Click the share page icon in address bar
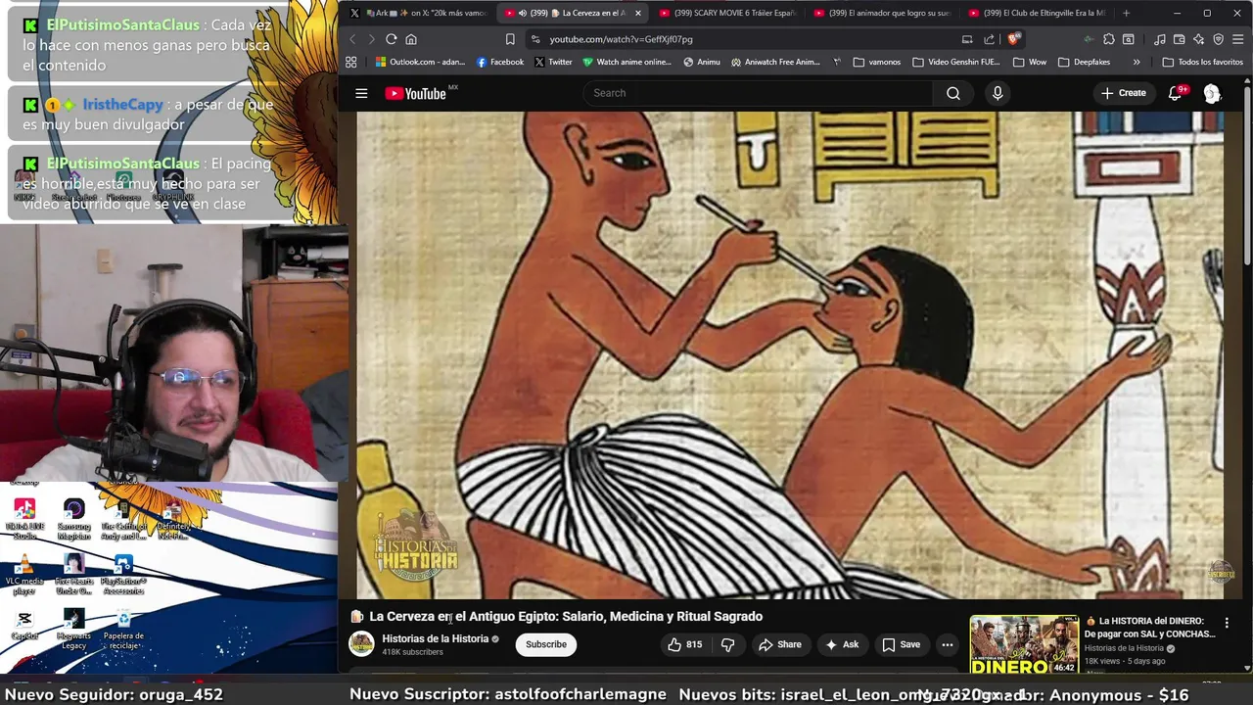1253x705 pixels. click(x=989, y=39)
